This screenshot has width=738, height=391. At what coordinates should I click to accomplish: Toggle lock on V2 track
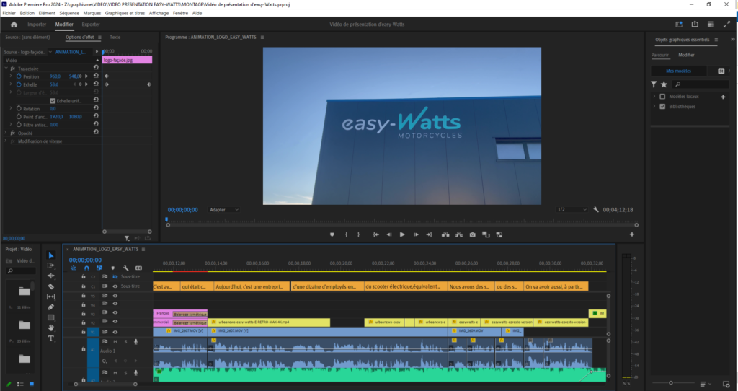(x=84, y=322)
